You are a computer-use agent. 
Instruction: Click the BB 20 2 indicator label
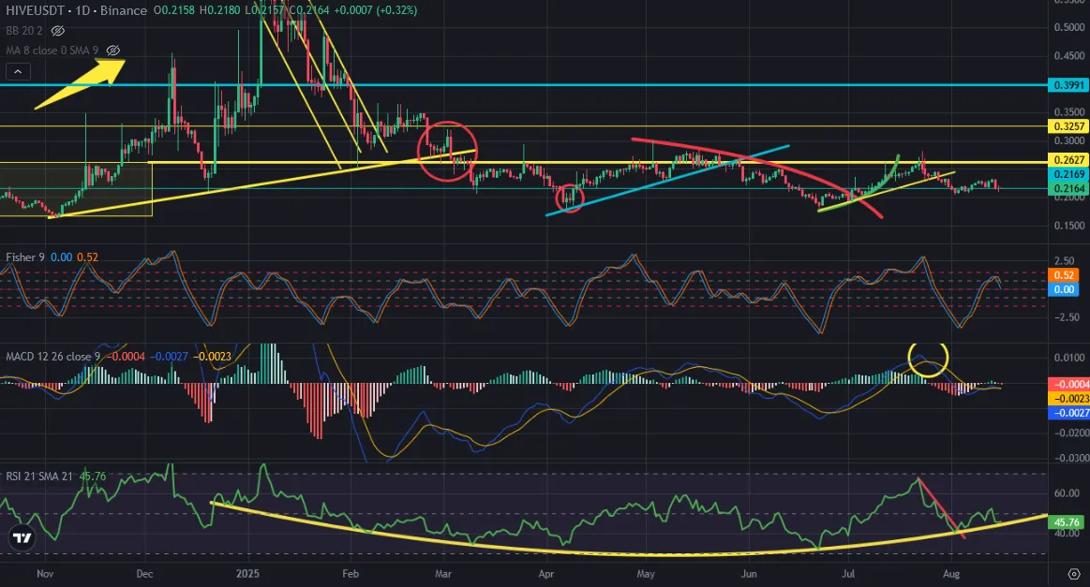[x=24, y=31]
